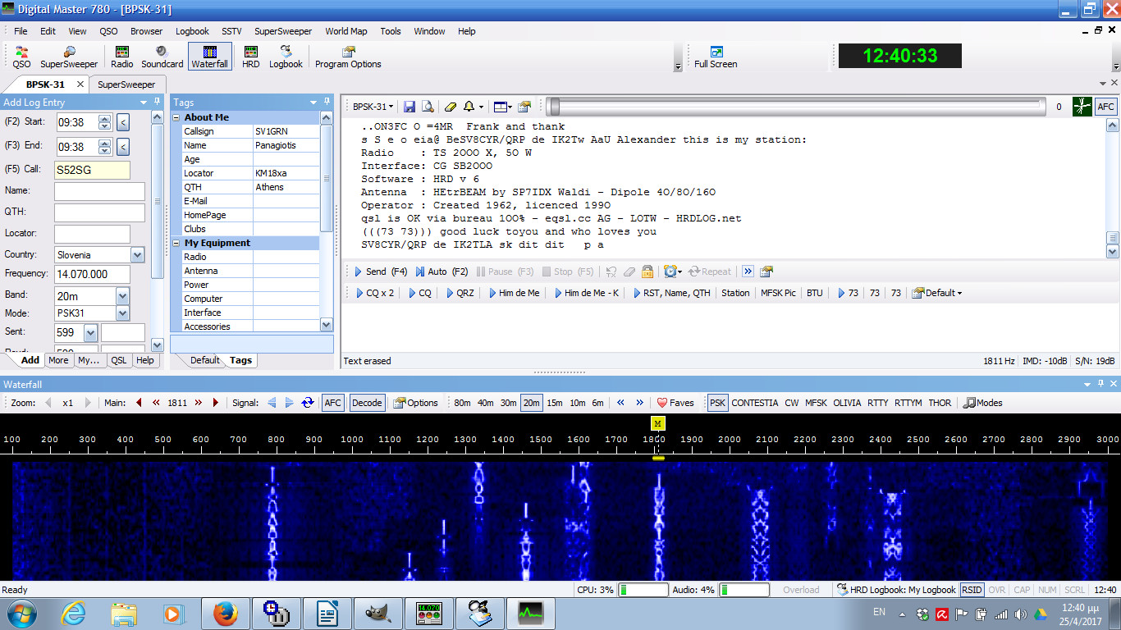
Task: Enable Full Screen mode
Action: [715, 56]
